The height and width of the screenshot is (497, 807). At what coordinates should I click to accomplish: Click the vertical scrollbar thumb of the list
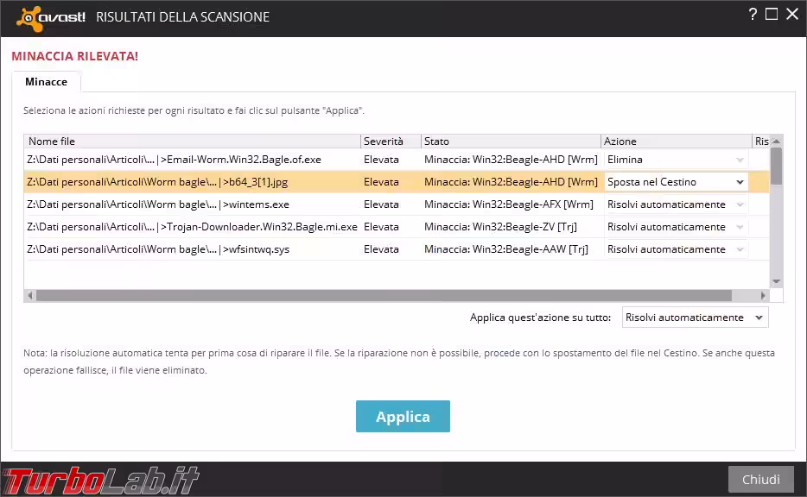pyautogui.click(x=776, y=166)
